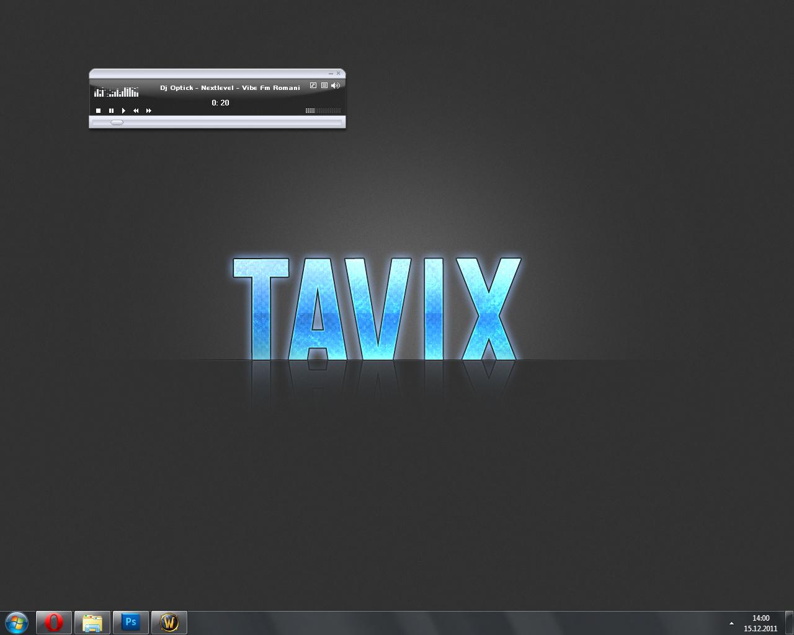Mute audio with the speaker icon

[x=336, y=86]
